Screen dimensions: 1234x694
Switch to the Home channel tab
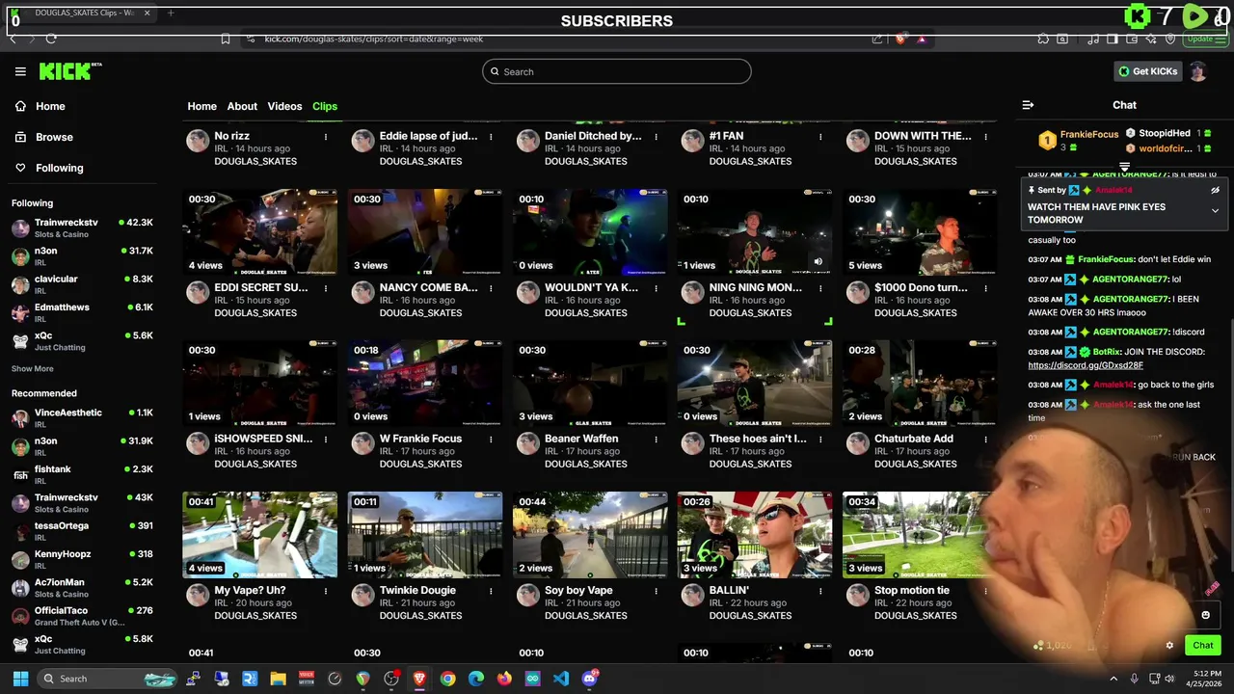coord(201,106)
